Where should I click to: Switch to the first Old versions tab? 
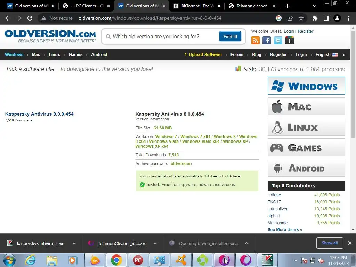point(31,6)
